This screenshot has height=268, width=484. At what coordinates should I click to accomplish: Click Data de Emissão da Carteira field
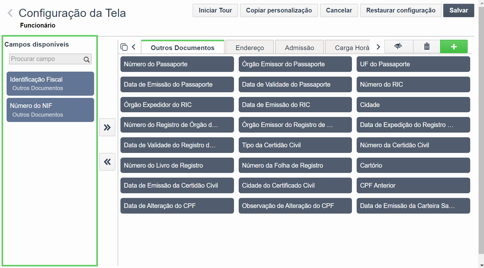coord(413,206)
